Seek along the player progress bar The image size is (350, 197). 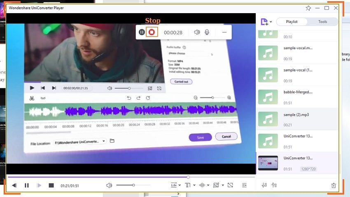pyautogui.click(x=131, y=177)
